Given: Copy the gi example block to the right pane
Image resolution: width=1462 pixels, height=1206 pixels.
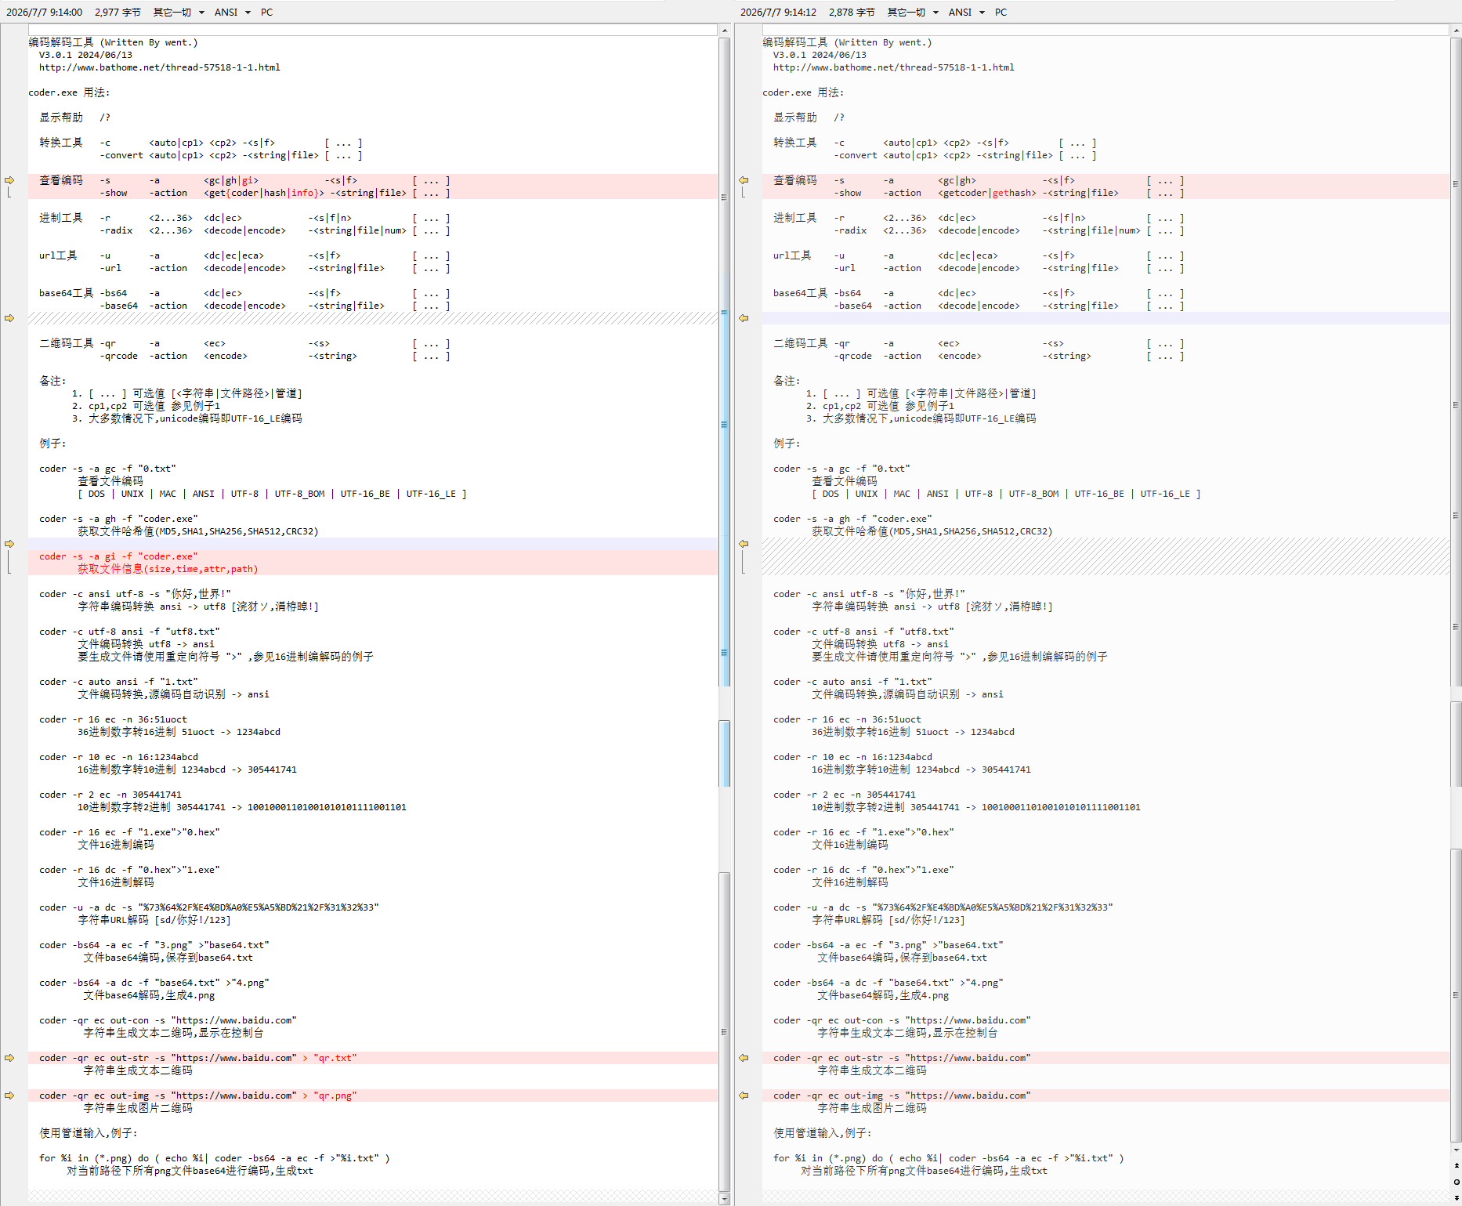Looking at the screenshot, I should (x=9, y=544).
